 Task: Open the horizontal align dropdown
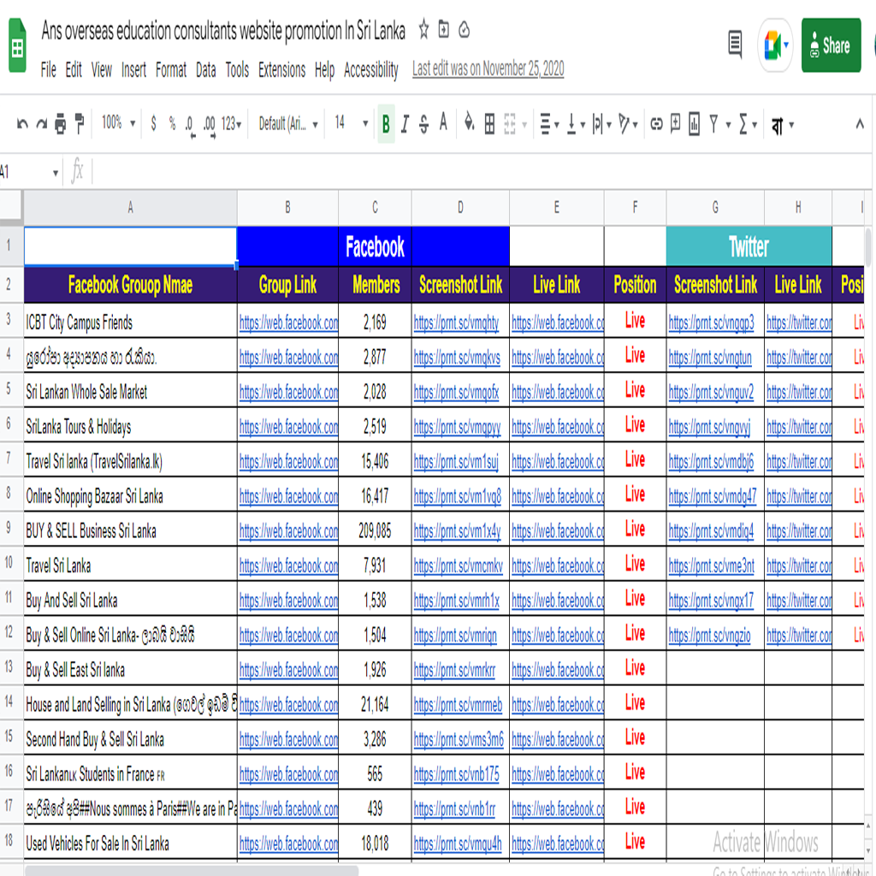(x=550, y=124)
